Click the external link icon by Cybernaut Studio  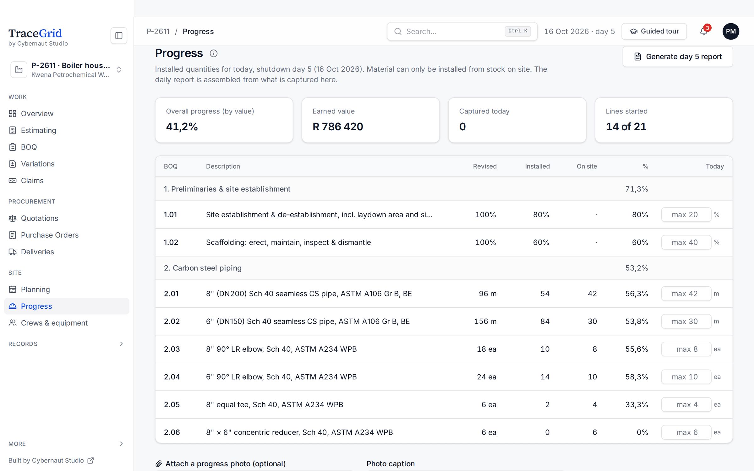[x=90, y=460]
